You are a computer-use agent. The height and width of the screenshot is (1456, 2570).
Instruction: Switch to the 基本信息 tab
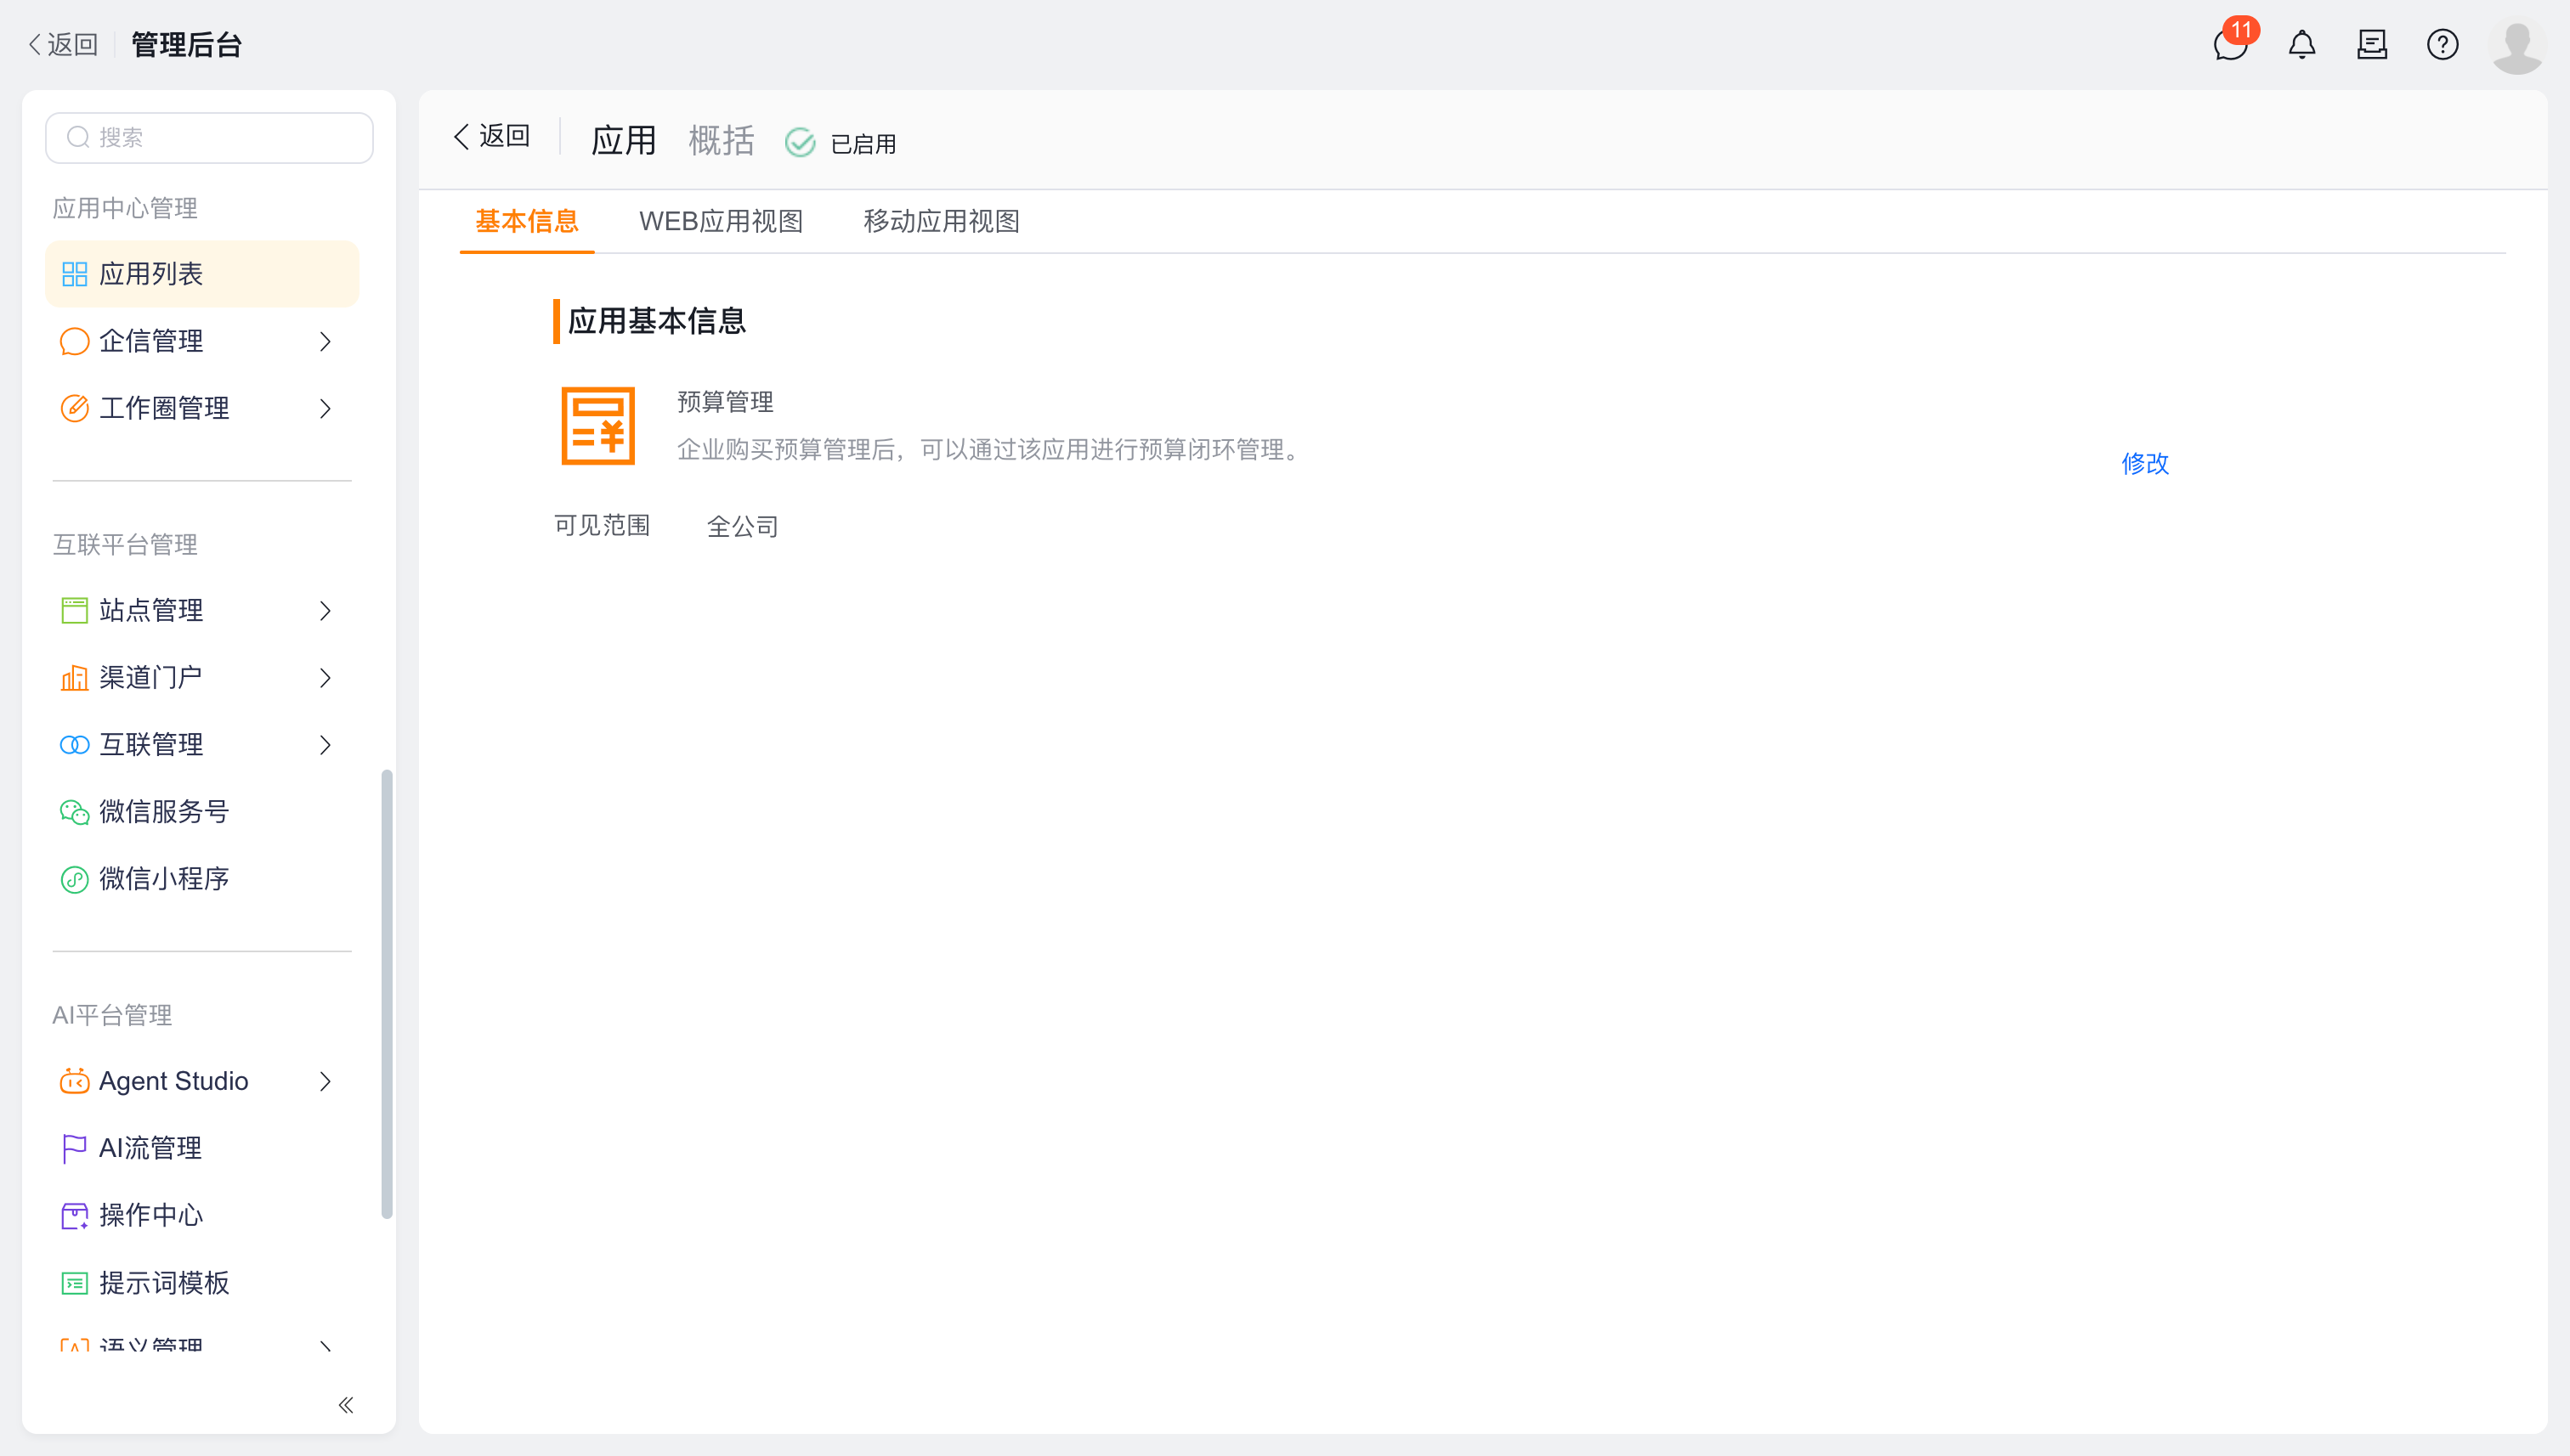click(x=526, y=221)
